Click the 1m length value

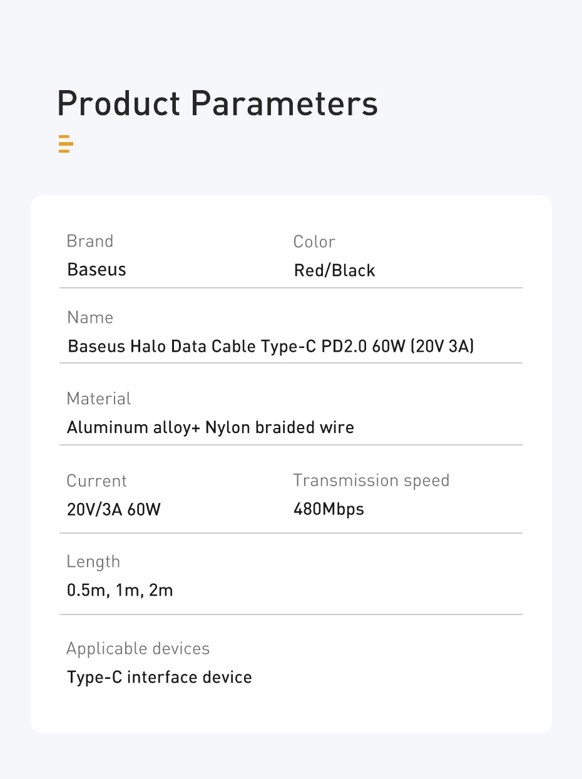point(127,590)
